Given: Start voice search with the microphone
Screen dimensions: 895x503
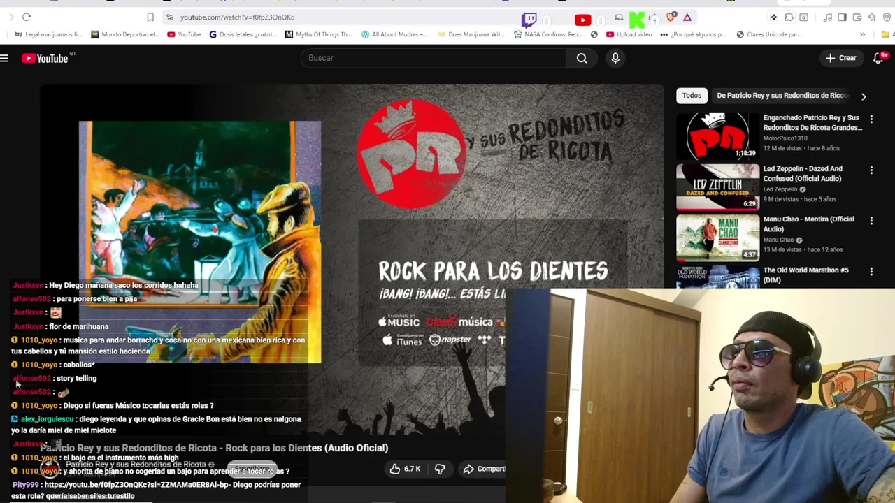Looking at the screenshot, I should point(615,58).
